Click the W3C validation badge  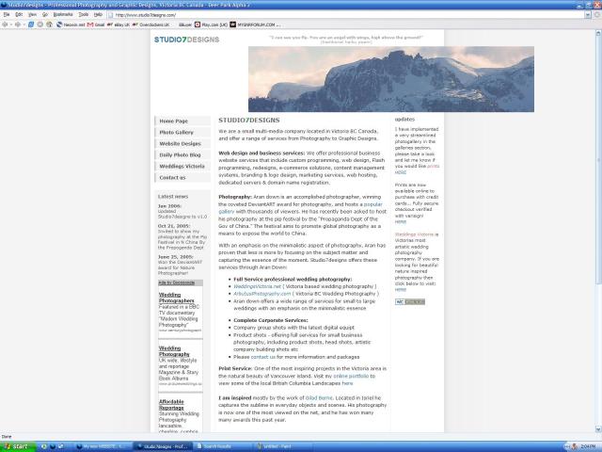tap(410, 301)
